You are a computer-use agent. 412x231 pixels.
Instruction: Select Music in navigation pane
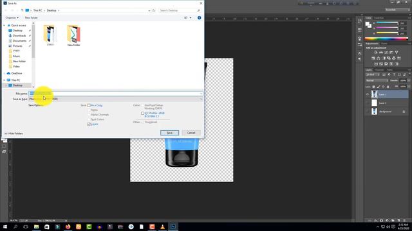point(16,56)
